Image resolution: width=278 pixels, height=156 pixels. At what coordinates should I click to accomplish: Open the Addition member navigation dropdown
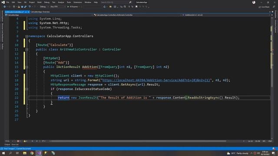pyautogui.click(x=226, y=15)
